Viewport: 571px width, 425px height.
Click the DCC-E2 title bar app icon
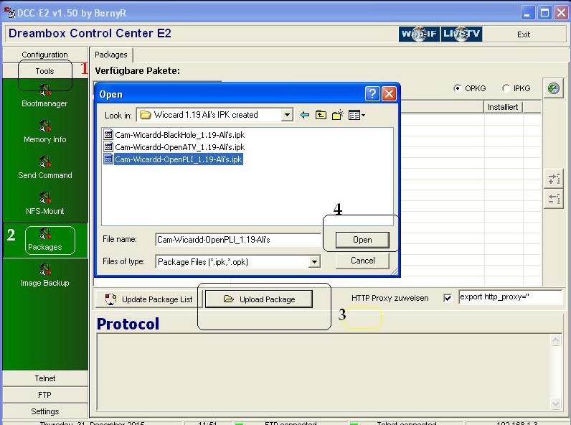pos(9,13)
